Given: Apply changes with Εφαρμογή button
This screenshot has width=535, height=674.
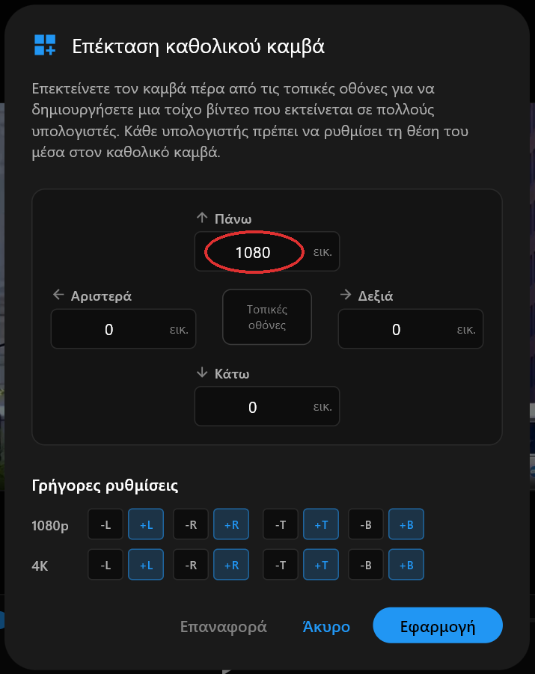Looking at the screenshot, I should click(438, 626).
